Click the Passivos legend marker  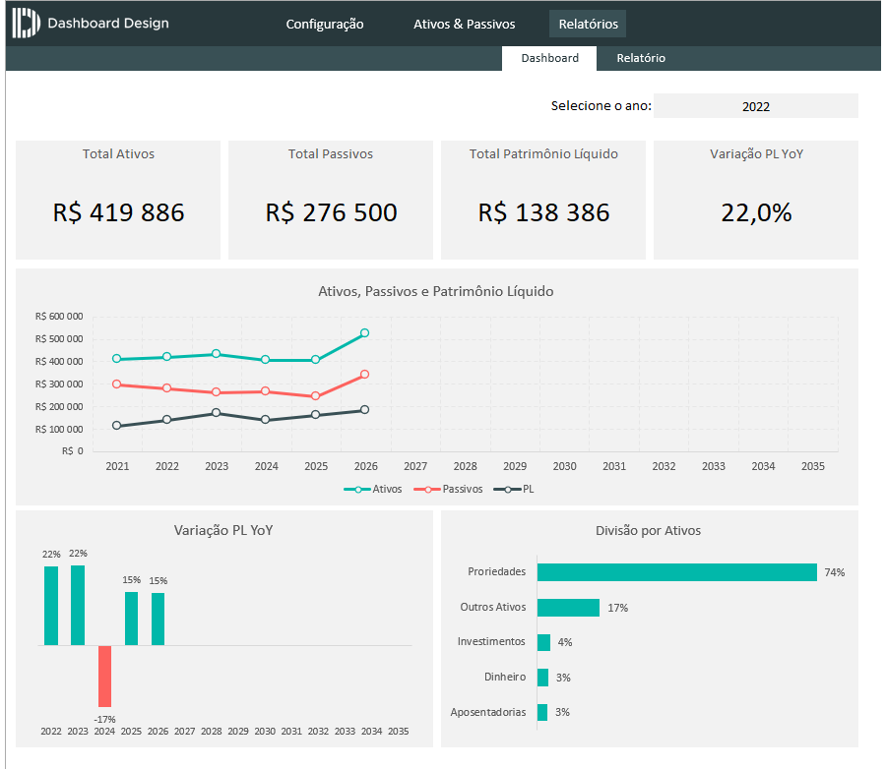pos(427,489)
